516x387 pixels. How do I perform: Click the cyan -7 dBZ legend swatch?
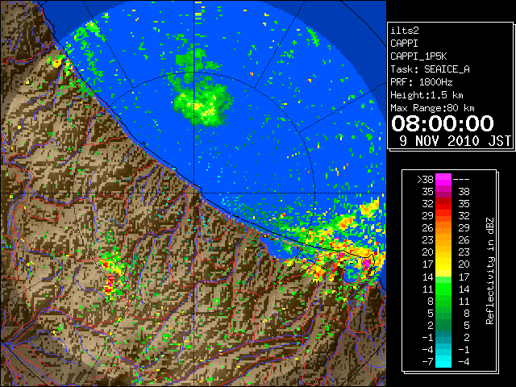coord(443,361)
